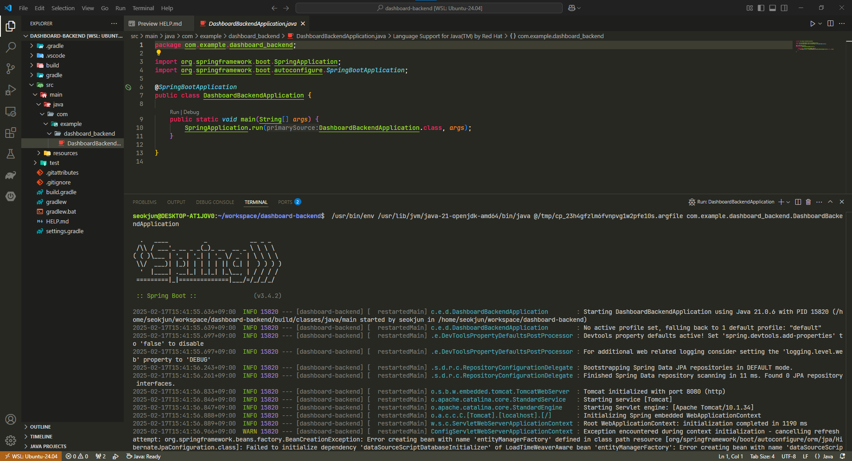
Task: Switch to the PROBLEMS panel tab
Action: pyautogui.click(x=144, y=202)
